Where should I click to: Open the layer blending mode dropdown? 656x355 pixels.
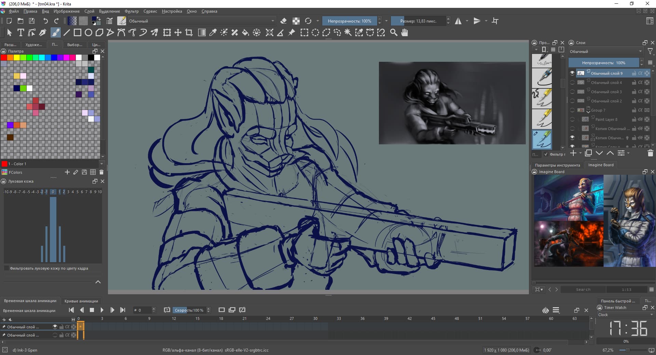click(x=605, y=52)
